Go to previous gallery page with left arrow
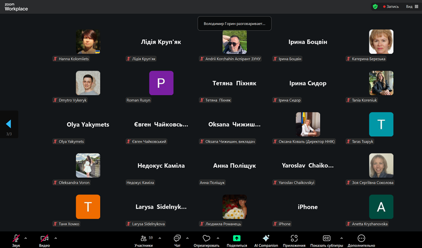422x248 pixels. click(x=8, y=124)
